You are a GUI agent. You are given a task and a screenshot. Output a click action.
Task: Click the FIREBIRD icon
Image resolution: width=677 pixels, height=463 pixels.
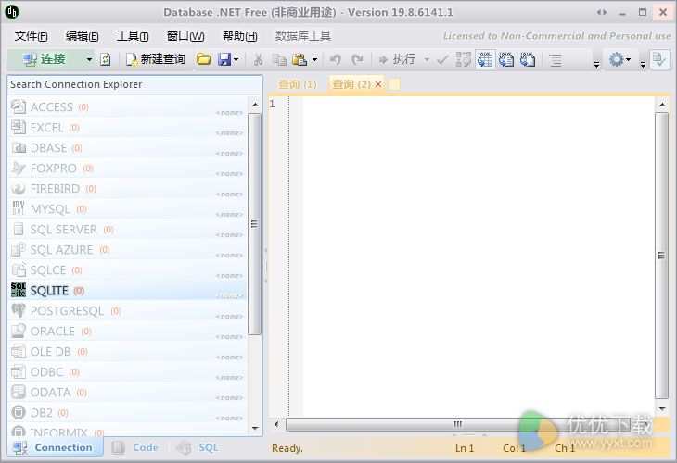19,188
